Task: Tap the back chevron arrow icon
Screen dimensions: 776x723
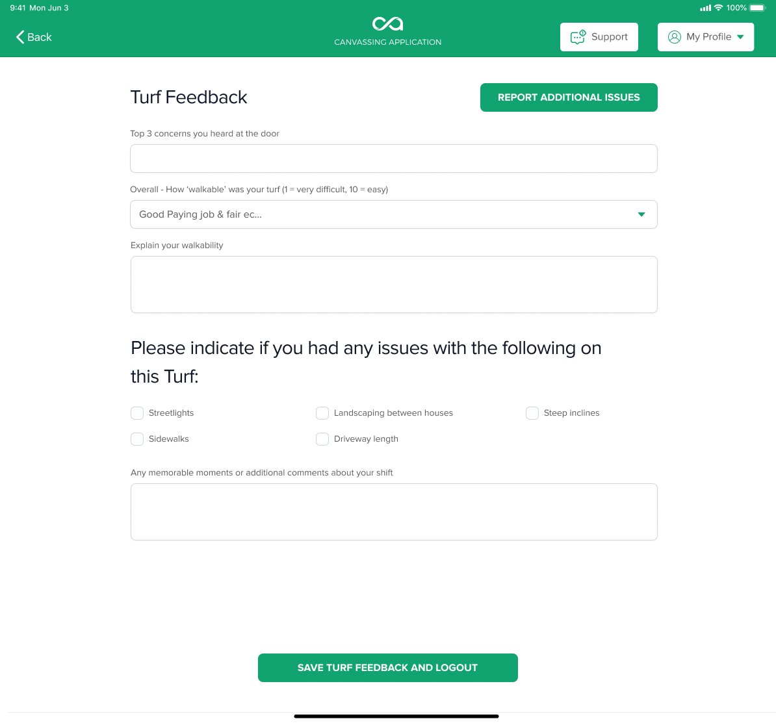Action: (x=19, y=37)
